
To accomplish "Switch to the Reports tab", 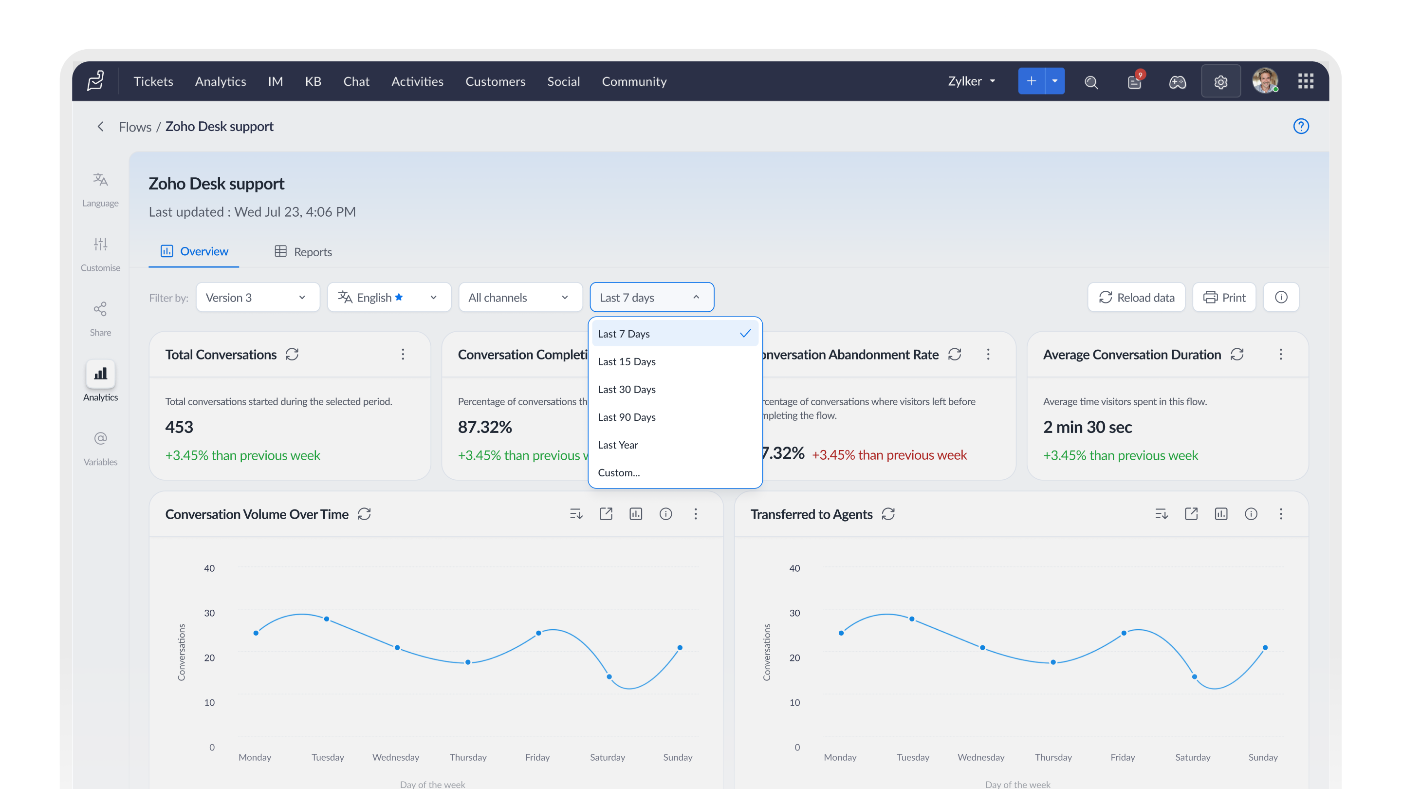I will (x=303, y=252).
